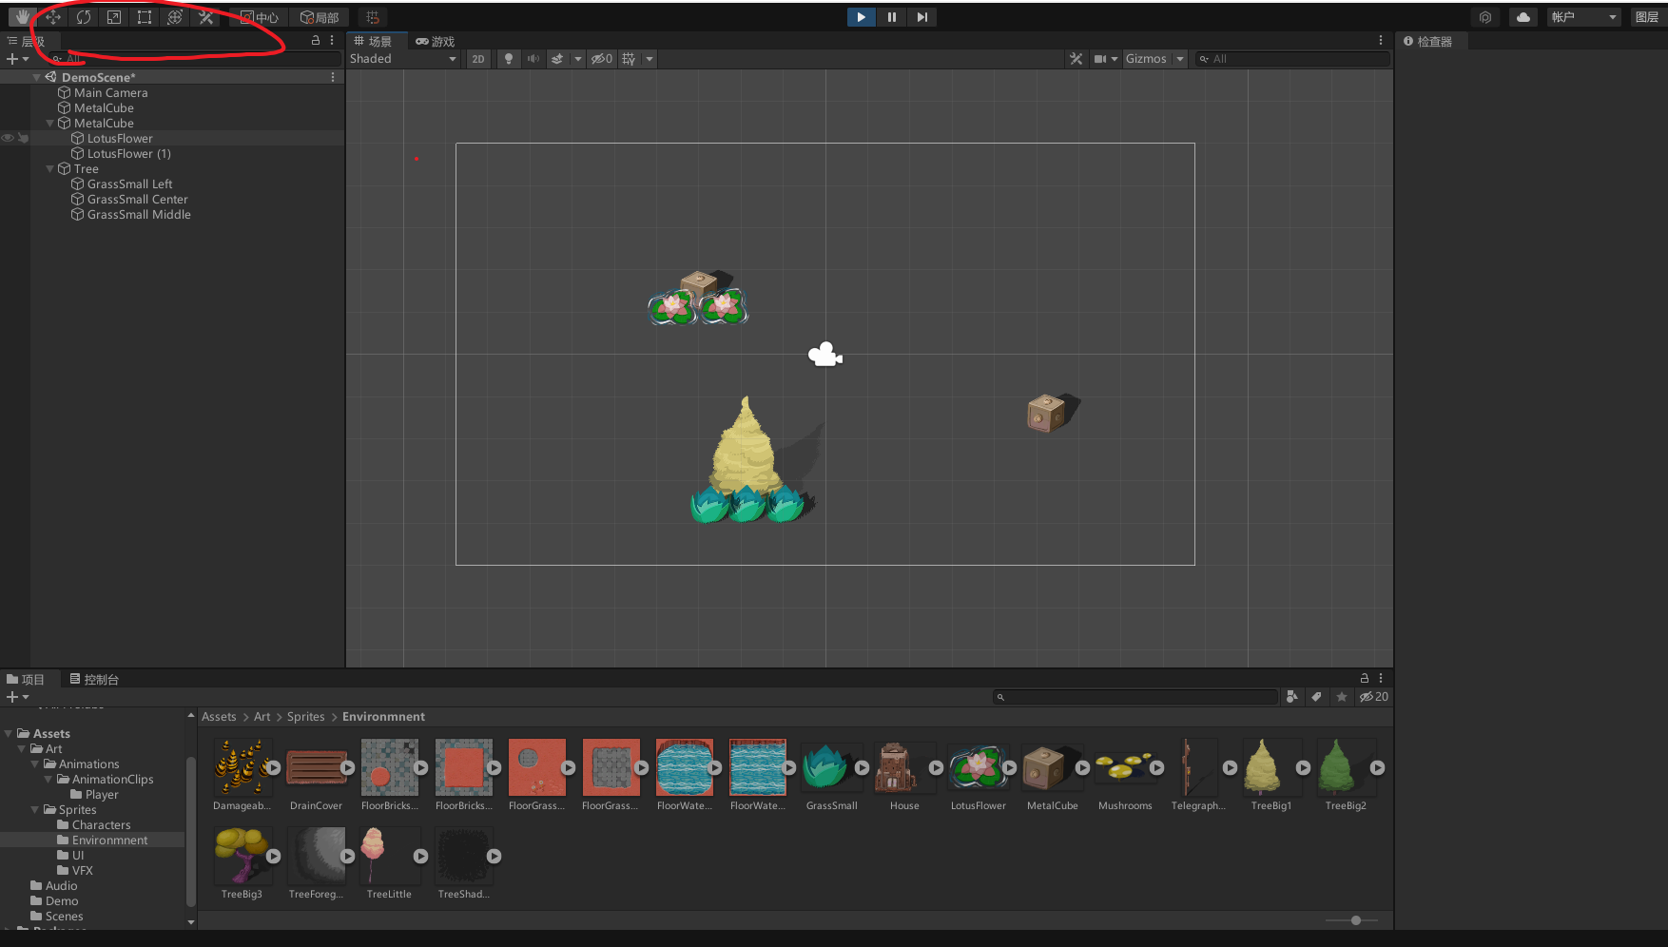The width and height of the screenshot is (1668, 947).
Task: Toggle hidden objects visibility count in scene
Action: point(602,59)
